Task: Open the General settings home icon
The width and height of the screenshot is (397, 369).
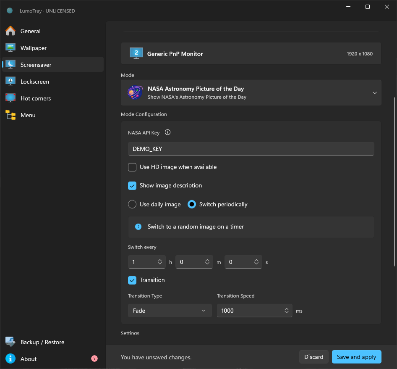Action: click(x=10, y=31)
